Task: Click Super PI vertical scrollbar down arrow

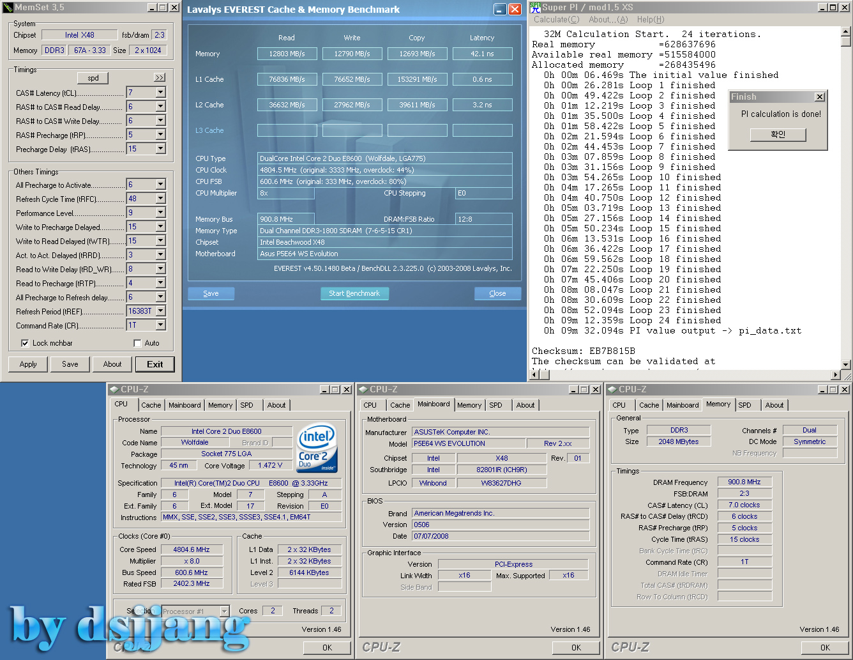Action: pos(846,365)
